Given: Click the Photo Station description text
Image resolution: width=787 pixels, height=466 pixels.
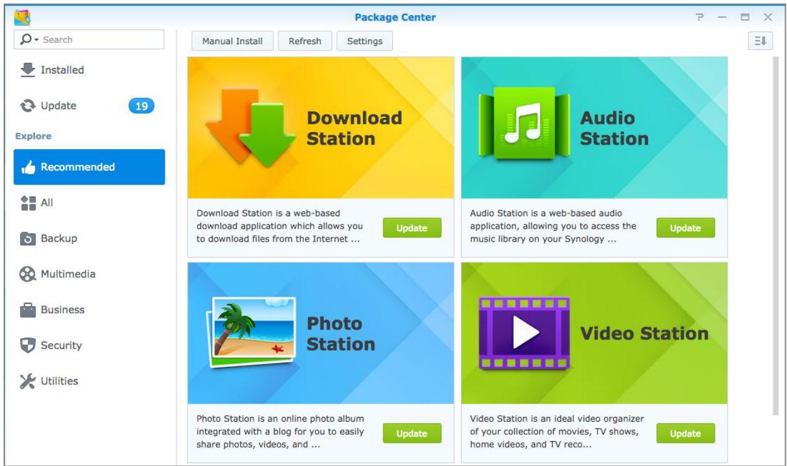Looking at the screenshot, I should (281, 432).
